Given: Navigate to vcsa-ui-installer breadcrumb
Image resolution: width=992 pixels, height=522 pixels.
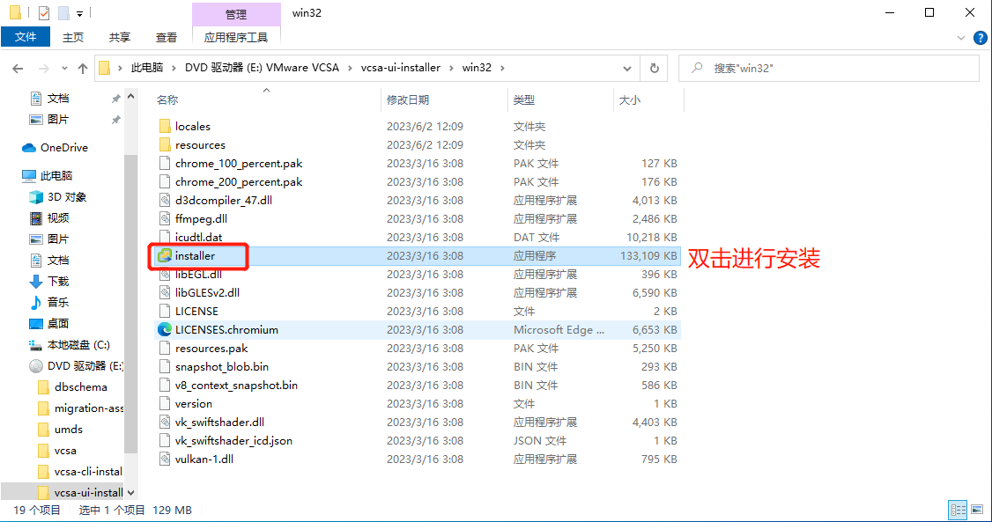Looking at the screenshot, I should coord(401,68).
